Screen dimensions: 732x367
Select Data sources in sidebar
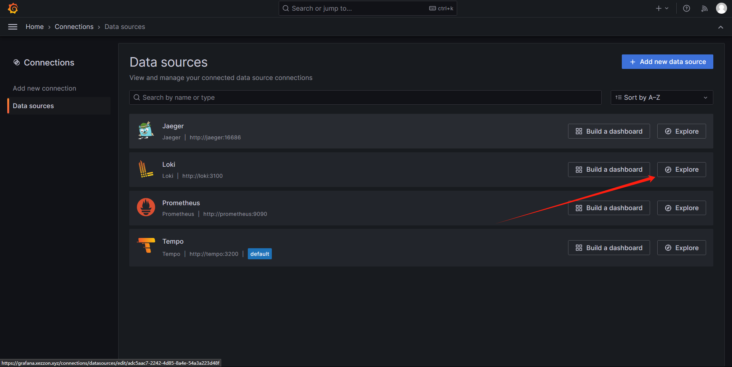(x=34, y=106)
